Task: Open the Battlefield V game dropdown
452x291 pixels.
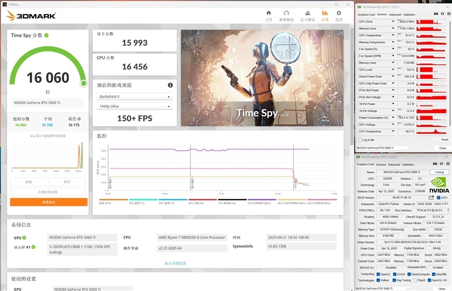Action: (134, 96)
